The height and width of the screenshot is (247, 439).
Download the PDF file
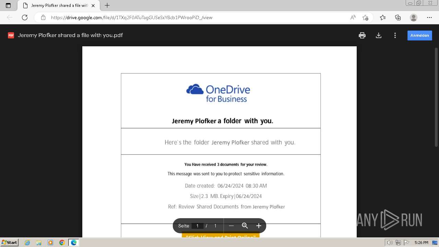[x=379, y=35]
